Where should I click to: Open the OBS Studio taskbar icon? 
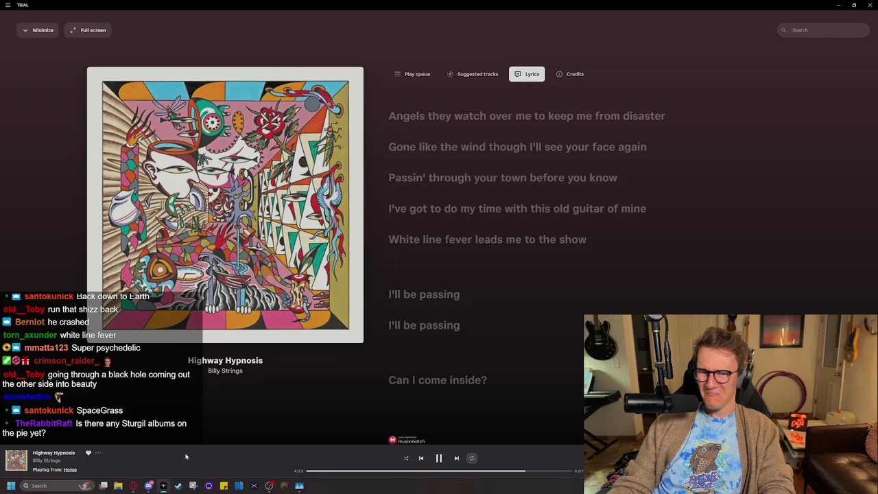click(269, 486)
